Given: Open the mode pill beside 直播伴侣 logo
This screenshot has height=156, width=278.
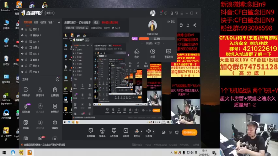Looking at the screenshot, I should pyautogui.click(x=49, y=13).
